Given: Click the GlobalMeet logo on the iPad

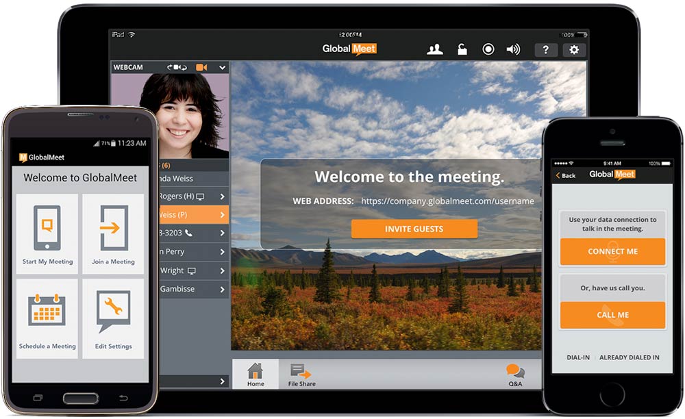Looking at the screenshot, I should (x=349, y=49).
